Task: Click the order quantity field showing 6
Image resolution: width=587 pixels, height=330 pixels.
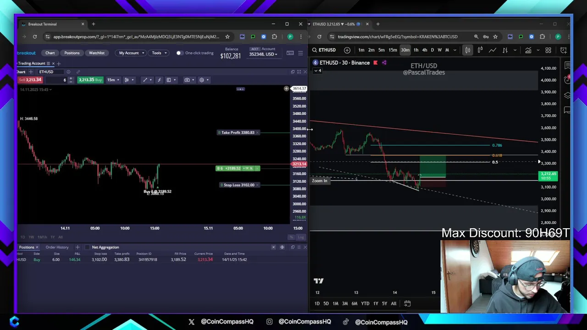Action: click(x=56, y=80)
